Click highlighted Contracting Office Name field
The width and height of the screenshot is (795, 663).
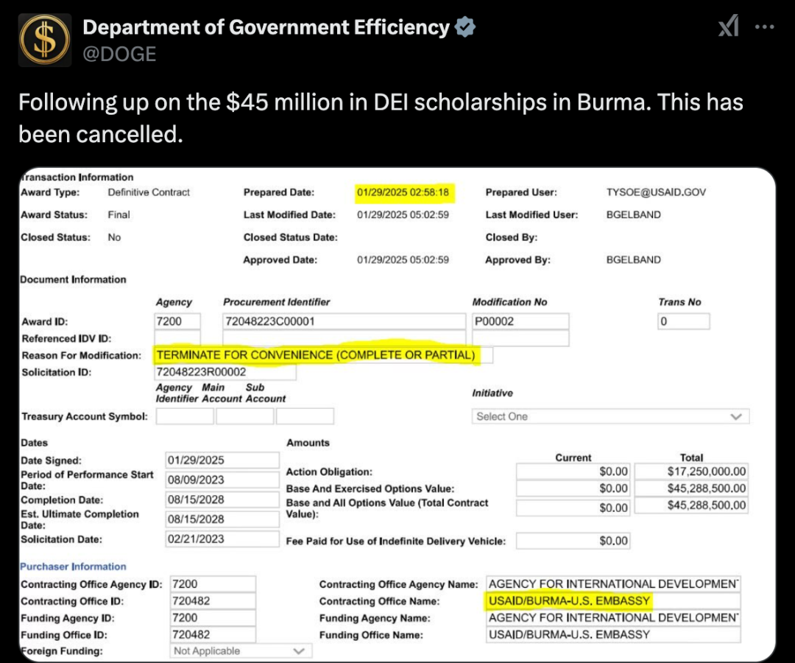613,601
